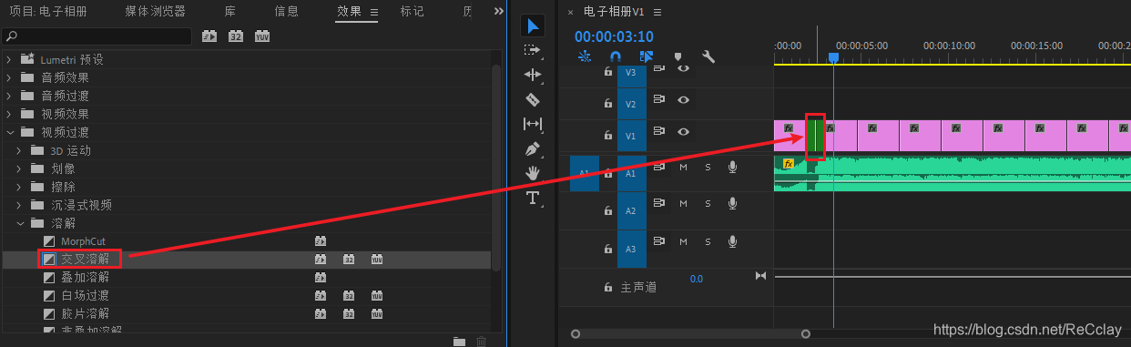
Task: Toggle snap in timeline magnet
Action: (615, 56)
